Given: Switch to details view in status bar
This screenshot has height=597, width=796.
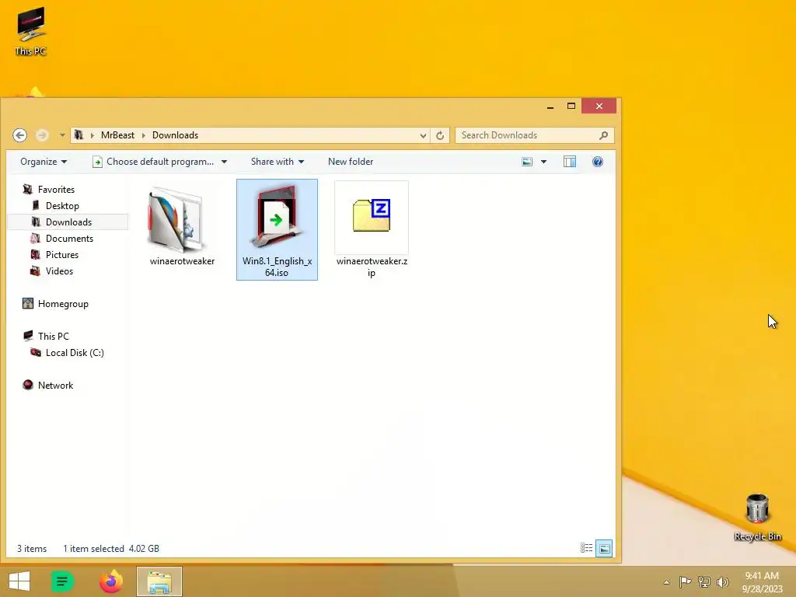Looking at the screenshot, I should click(x=586, y=548).
